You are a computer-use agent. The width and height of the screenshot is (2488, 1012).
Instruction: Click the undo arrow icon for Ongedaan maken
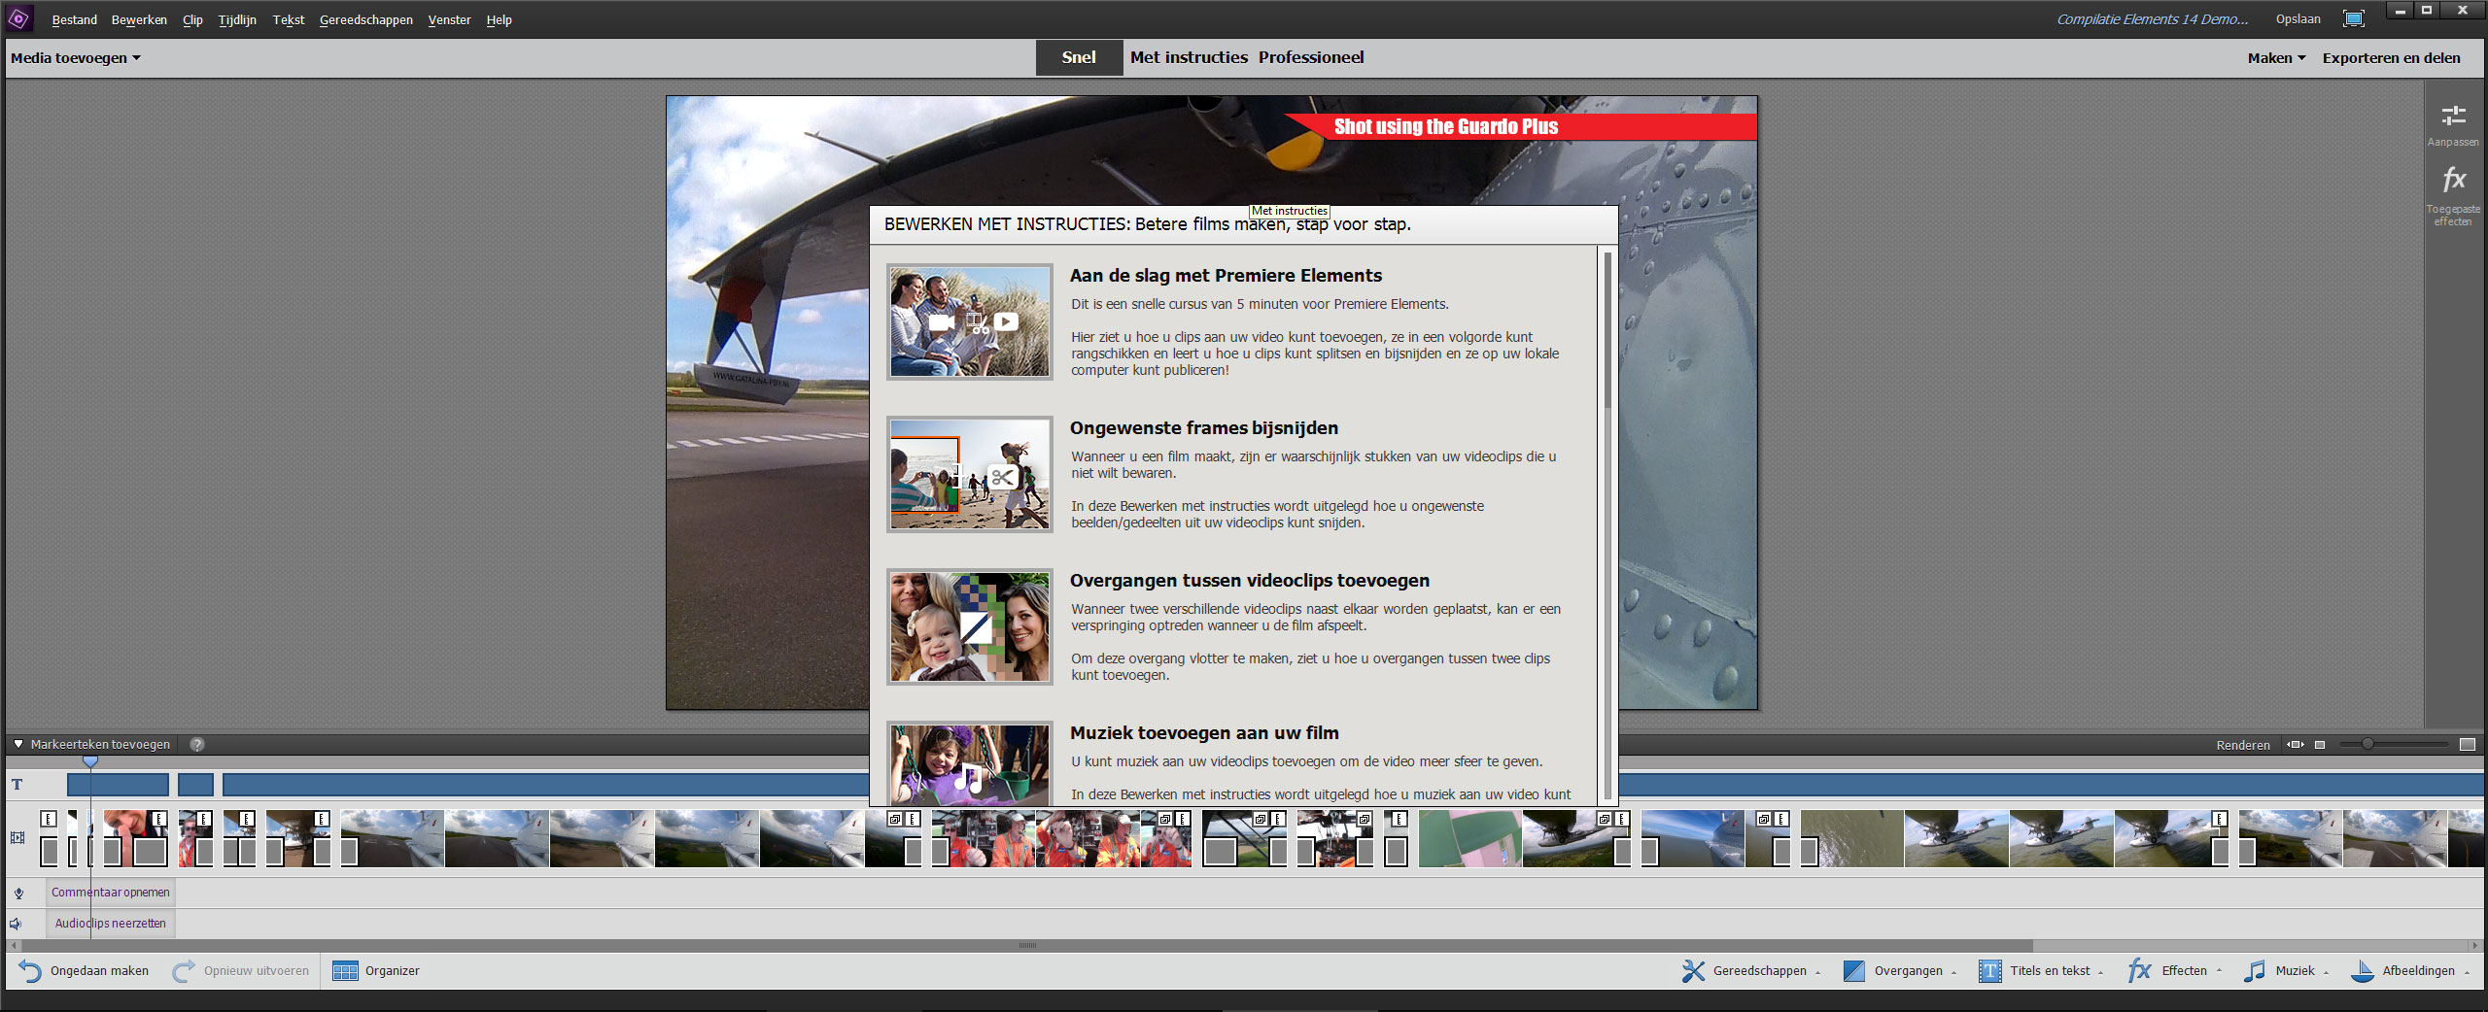click(x=29, y=971)
